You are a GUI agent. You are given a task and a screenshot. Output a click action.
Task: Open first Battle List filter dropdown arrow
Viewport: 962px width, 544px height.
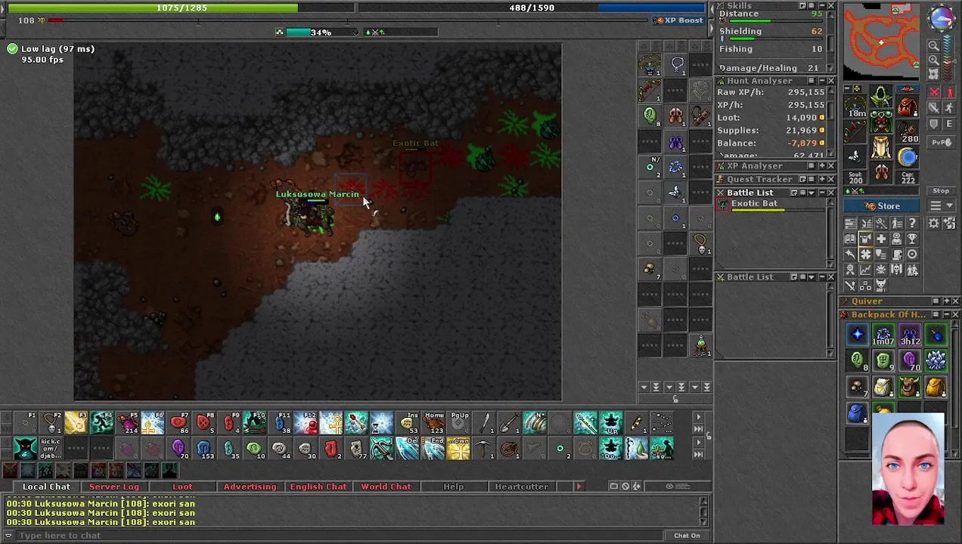pyautogui.click(x=811, y=193)
